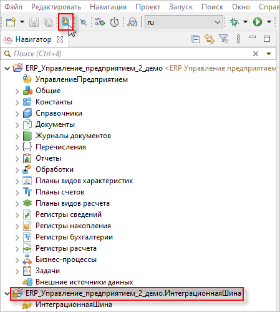Expand the Регистры сведений node

(17, 215)
